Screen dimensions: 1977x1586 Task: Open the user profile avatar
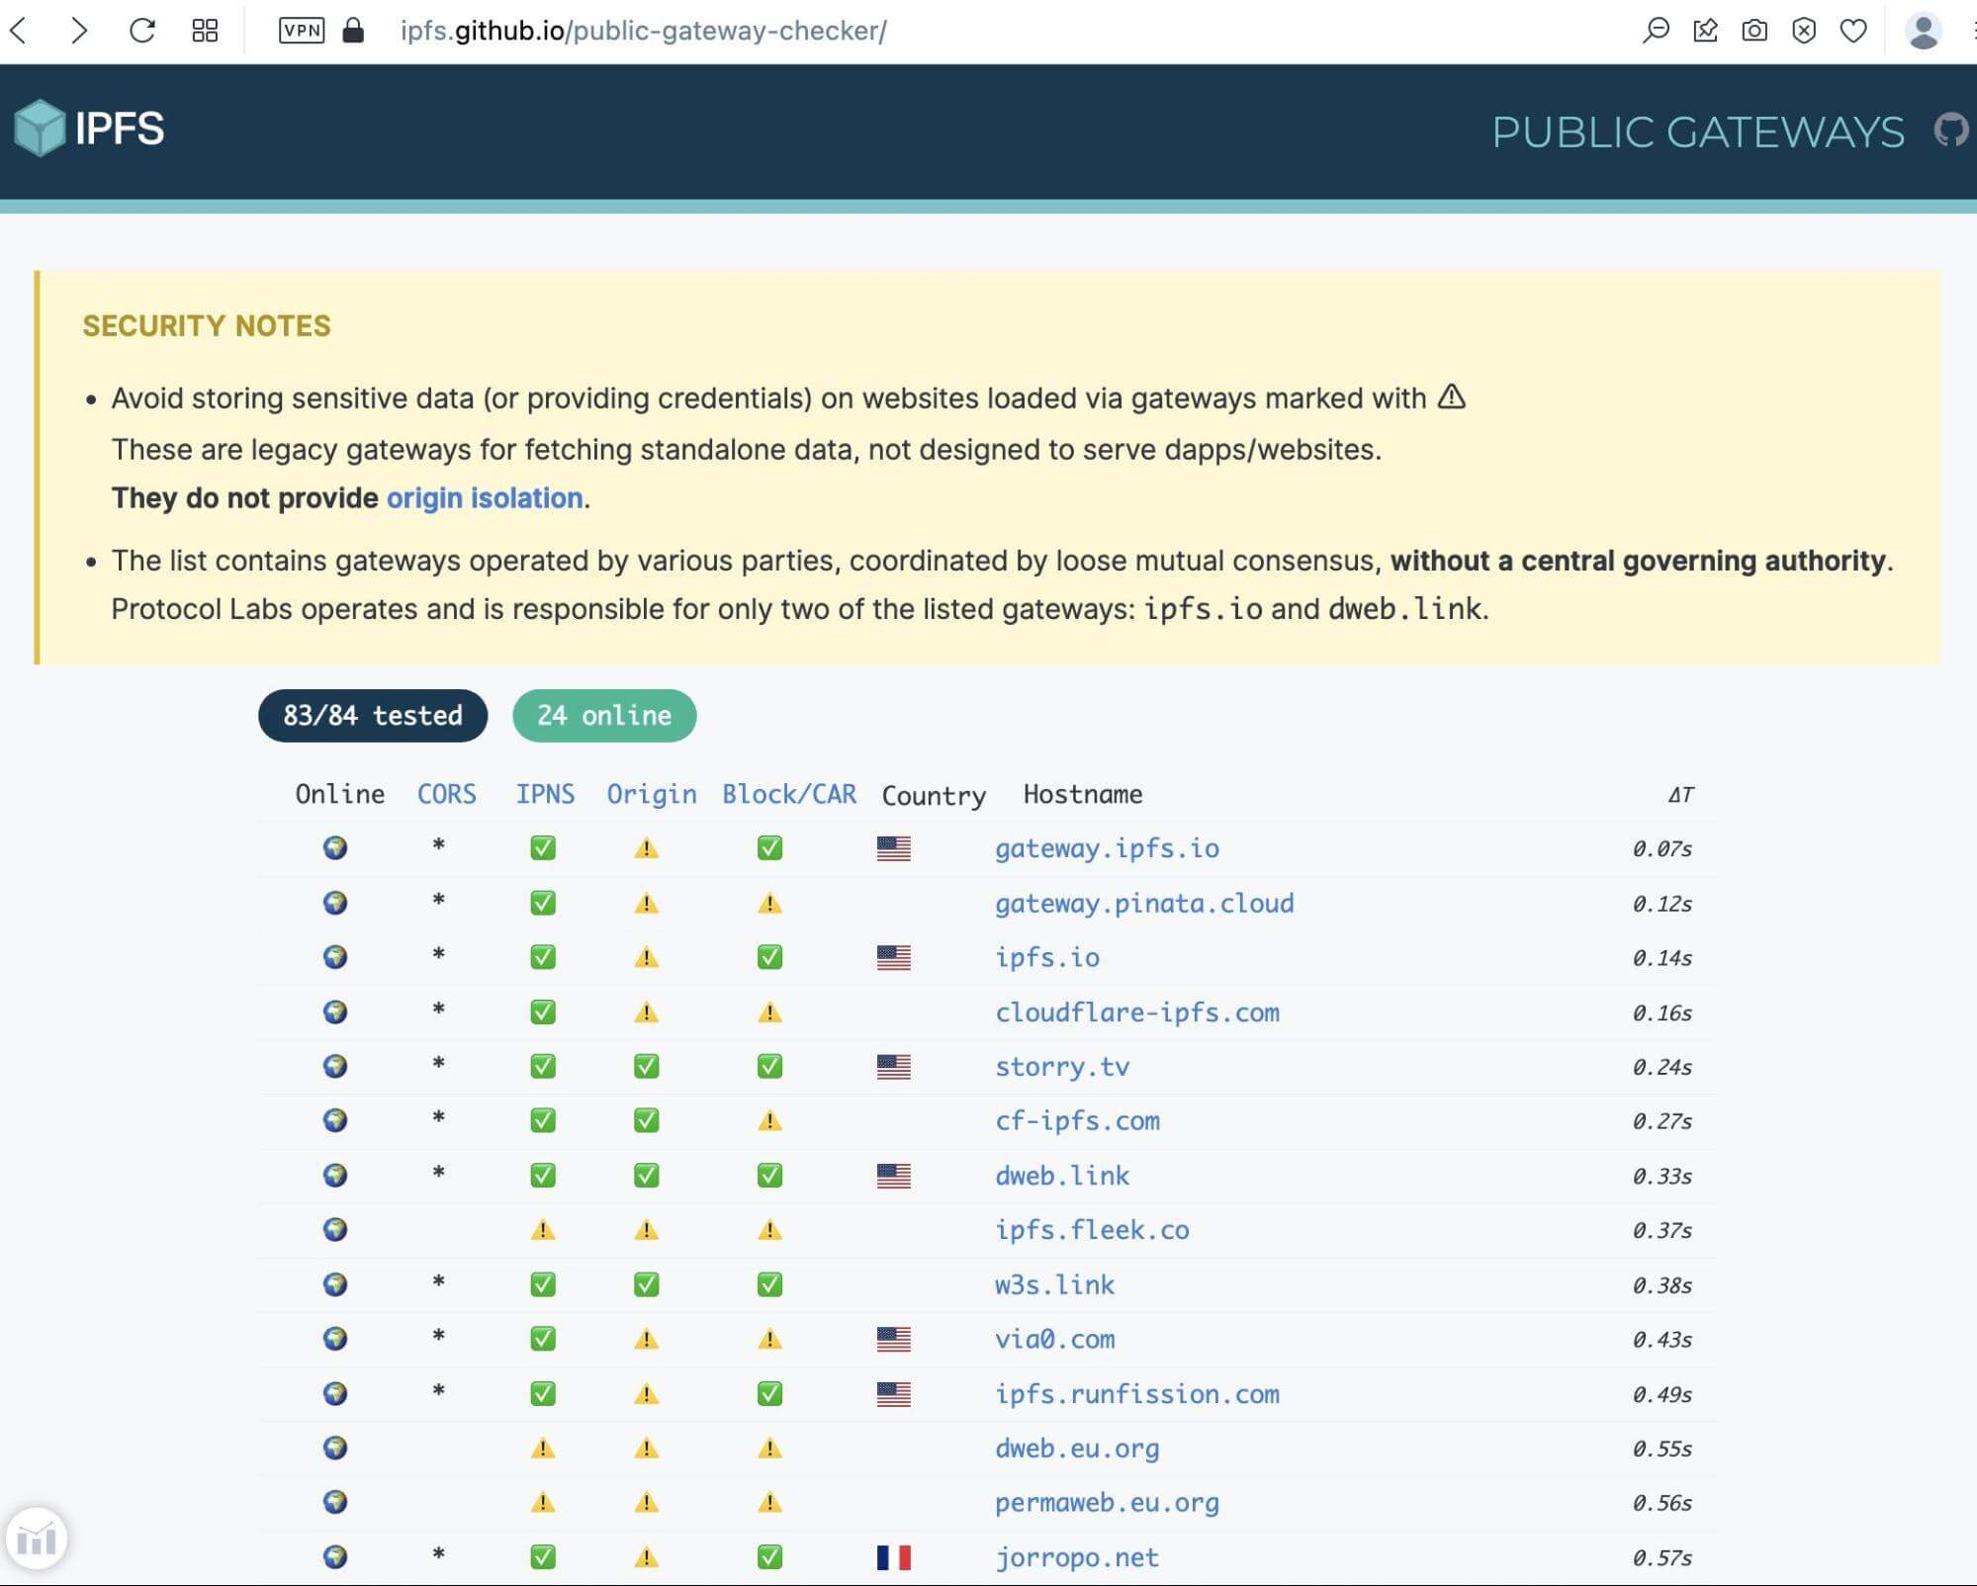tap(1923, 31)
